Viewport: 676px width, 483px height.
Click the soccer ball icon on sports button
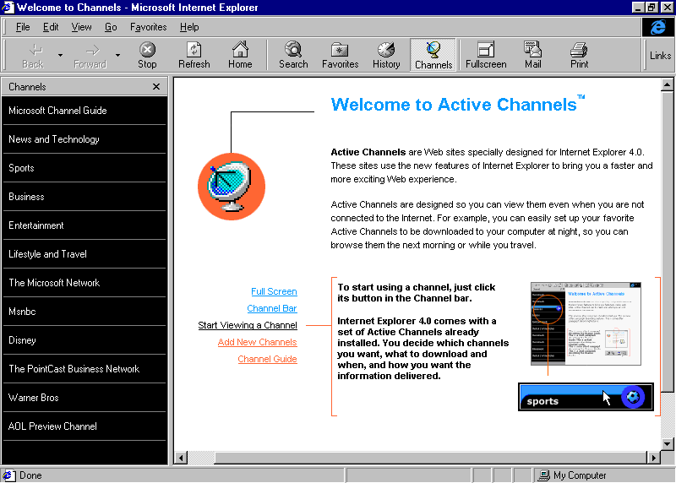coord(632,397)
